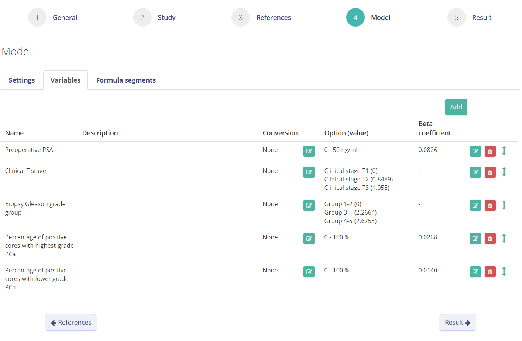This screenshot has height=341, width=522.
Task: Jump to step 1 General
Action: coord(37,17)
